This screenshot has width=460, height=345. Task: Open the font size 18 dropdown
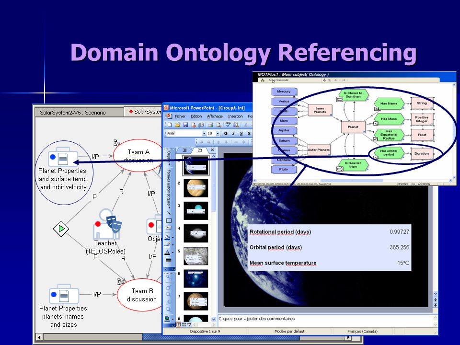pos(218,134)
